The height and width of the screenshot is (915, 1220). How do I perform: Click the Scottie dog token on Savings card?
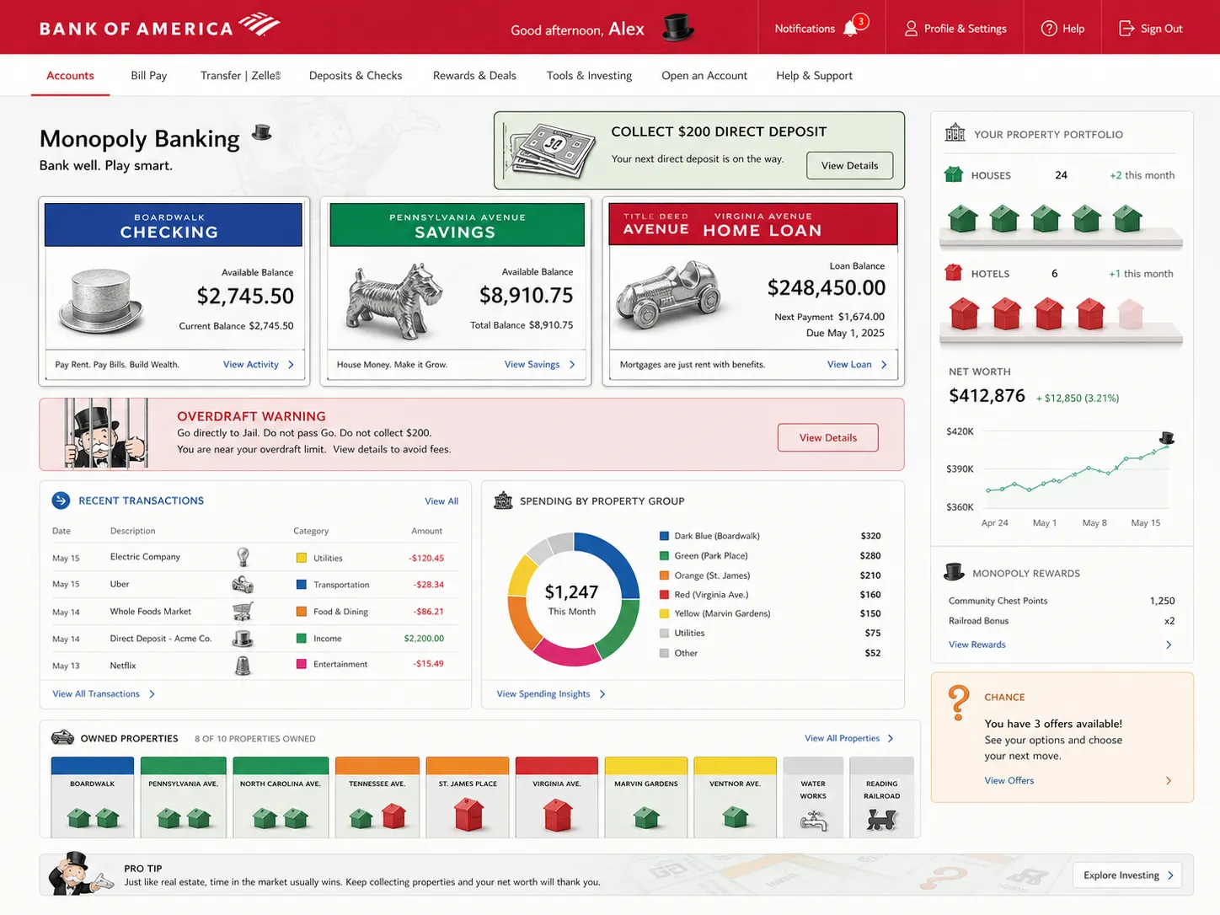click(395, 300)
